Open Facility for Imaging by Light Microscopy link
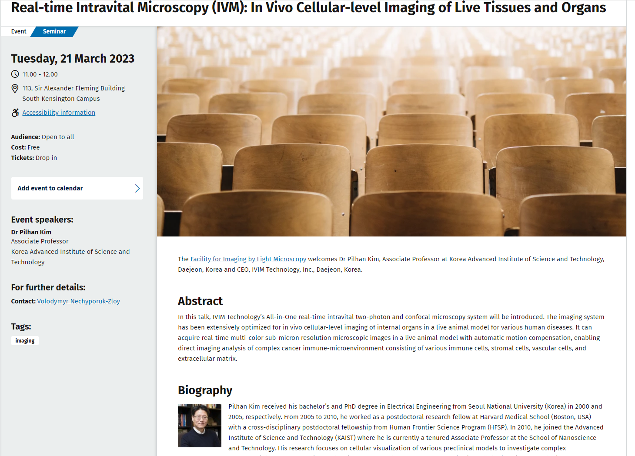Image resolution: width=635 pixels, height=456 pixels. (x=248, y=259)
